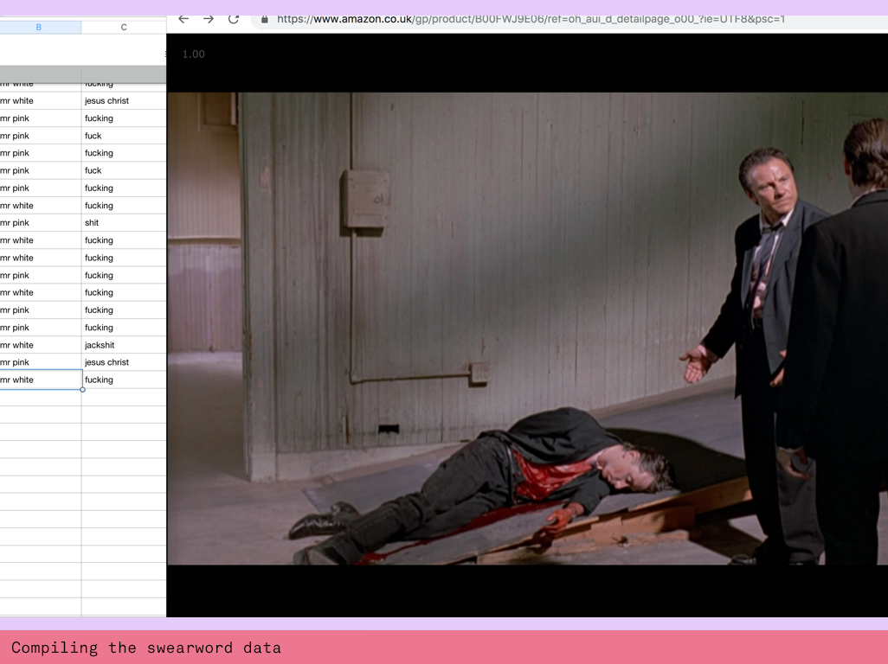The height and width of the screenshot is (664, 888).
Task: Select the "shit" cell
Action: (x=124, y=223)
